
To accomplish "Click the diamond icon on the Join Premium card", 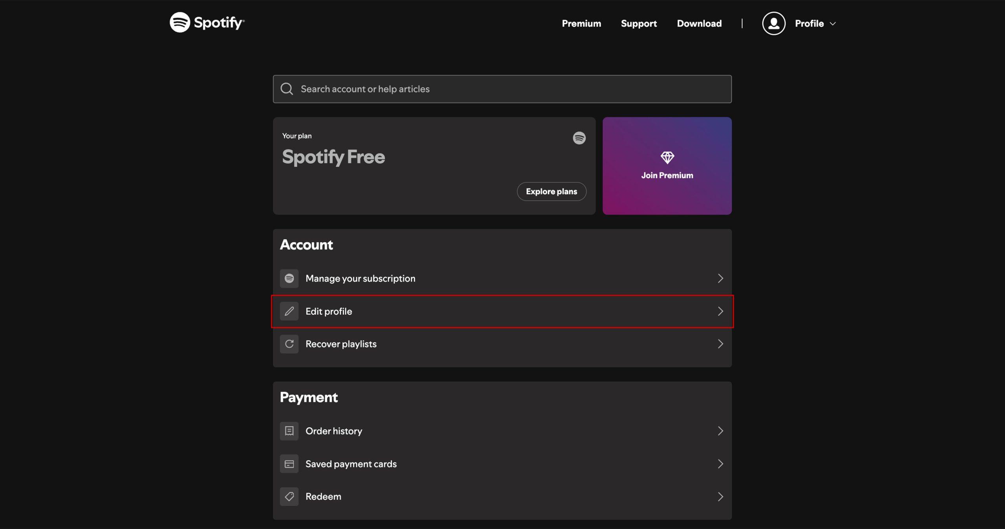I will pos(667,157).
